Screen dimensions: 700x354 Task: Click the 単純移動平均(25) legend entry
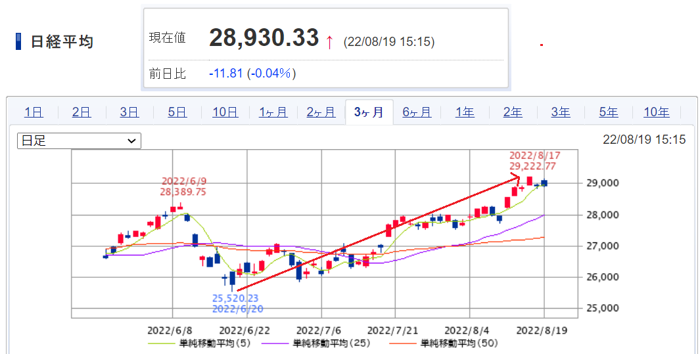316,343
